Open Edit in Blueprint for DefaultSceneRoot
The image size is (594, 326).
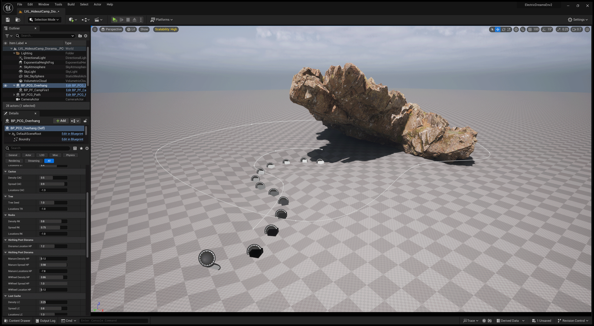pyautogui.click(x=72, y=134)
